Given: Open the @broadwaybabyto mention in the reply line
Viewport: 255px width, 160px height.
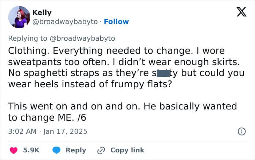Looking at the screenshot, I should coord(83,38).
